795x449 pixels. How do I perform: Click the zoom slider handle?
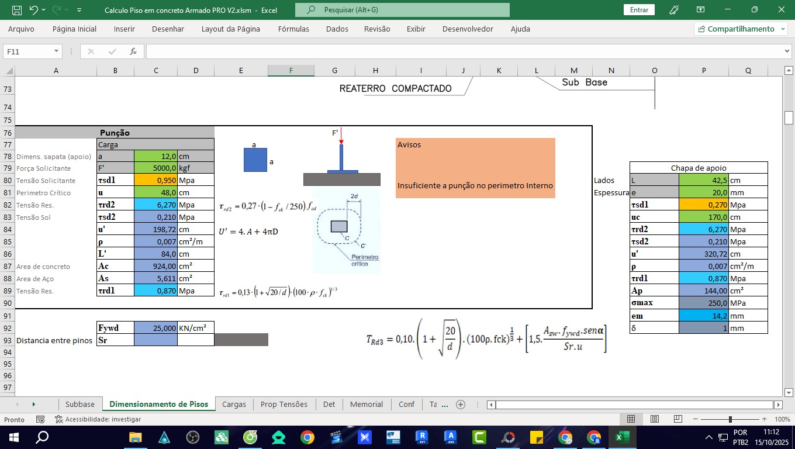click(730, 419)
